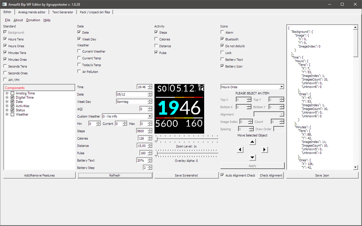
Task: Enable the Alarm icon checkbox
Action: pyautogui.click(x=222, y=32)
